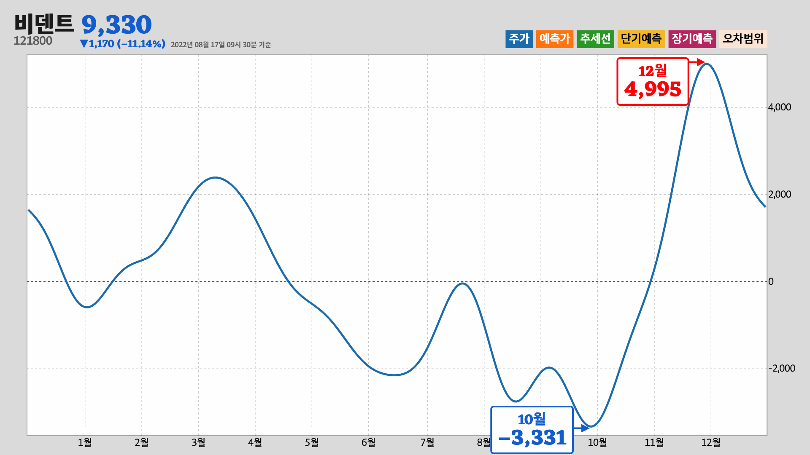Click the 오차범위 legend label

coord(743,39)
